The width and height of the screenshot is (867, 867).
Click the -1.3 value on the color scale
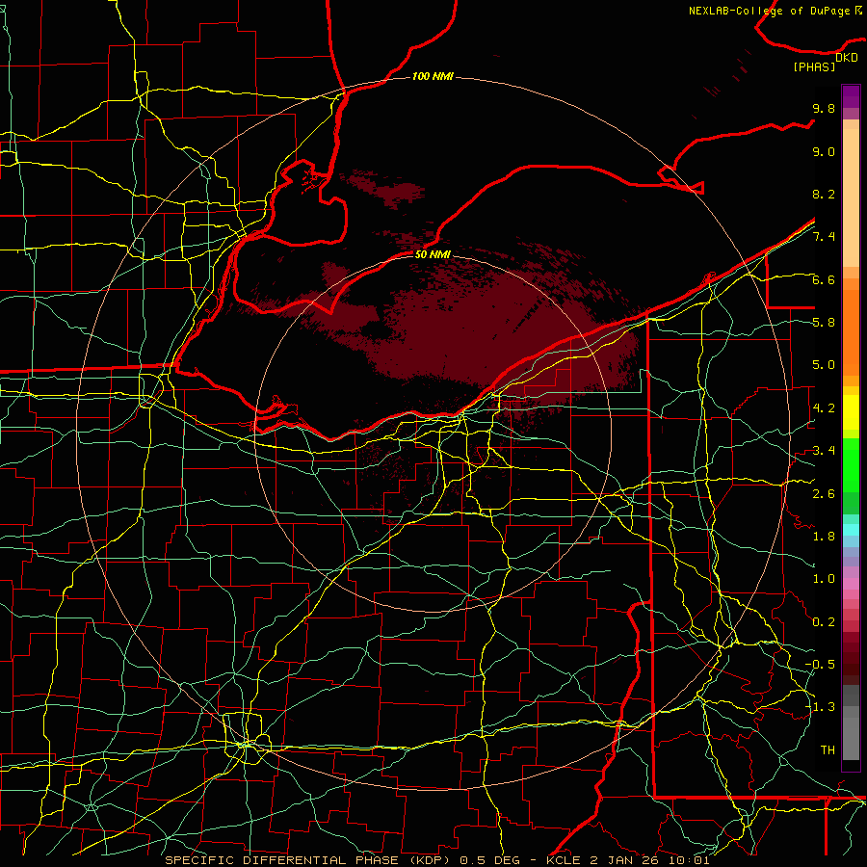click(820, 707)
